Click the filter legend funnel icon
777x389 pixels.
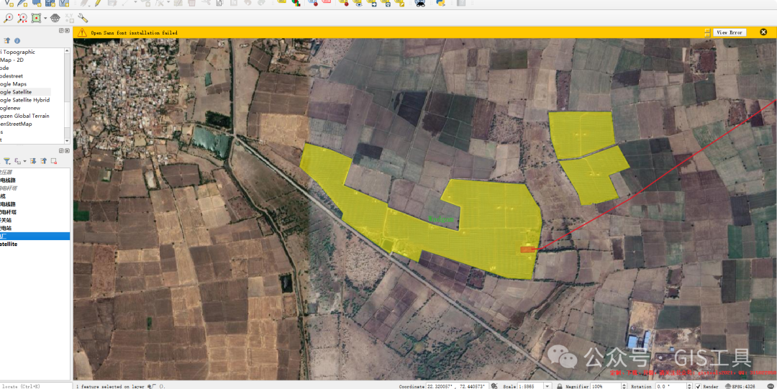pyautogui.click(x=7, y=161)
